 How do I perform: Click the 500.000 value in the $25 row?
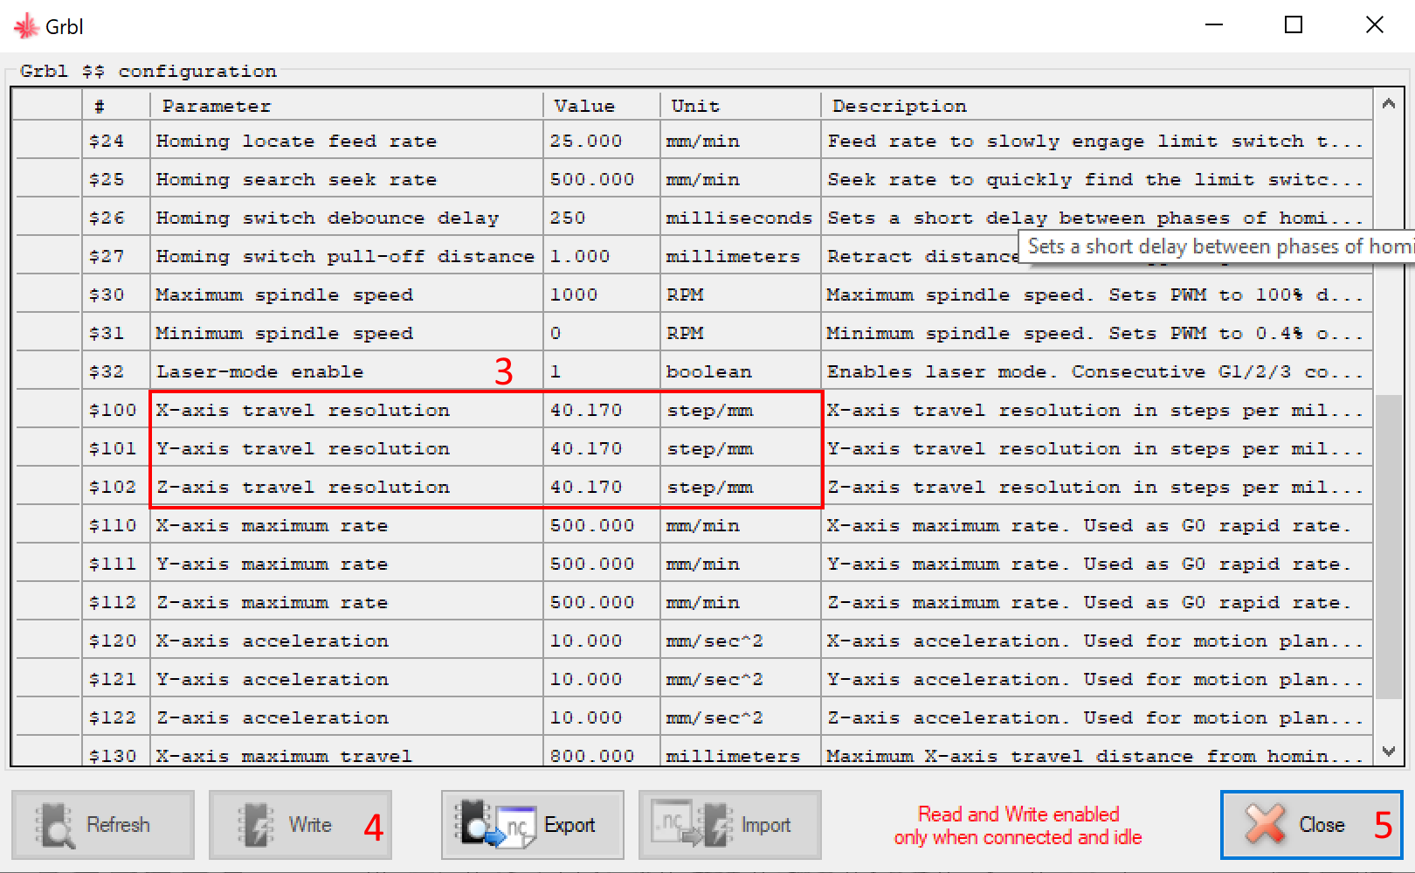602,179
